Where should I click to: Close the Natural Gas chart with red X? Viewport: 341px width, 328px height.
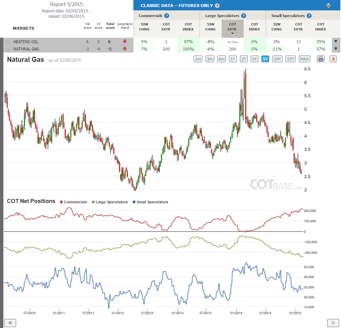pos(333,59)
